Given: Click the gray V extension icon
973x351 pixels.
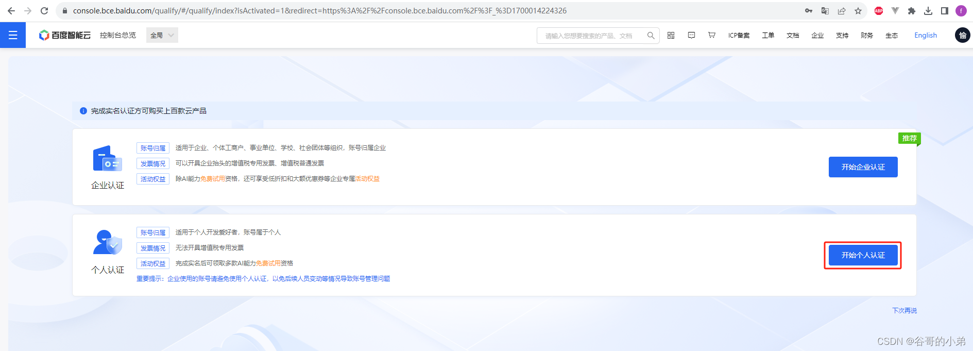Looking at the screenshot, I should 895,11.
